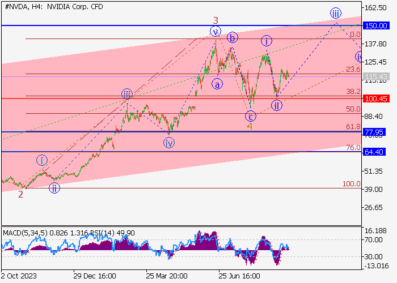Select the circled iii marker above 150.00 line

(336, 13)
